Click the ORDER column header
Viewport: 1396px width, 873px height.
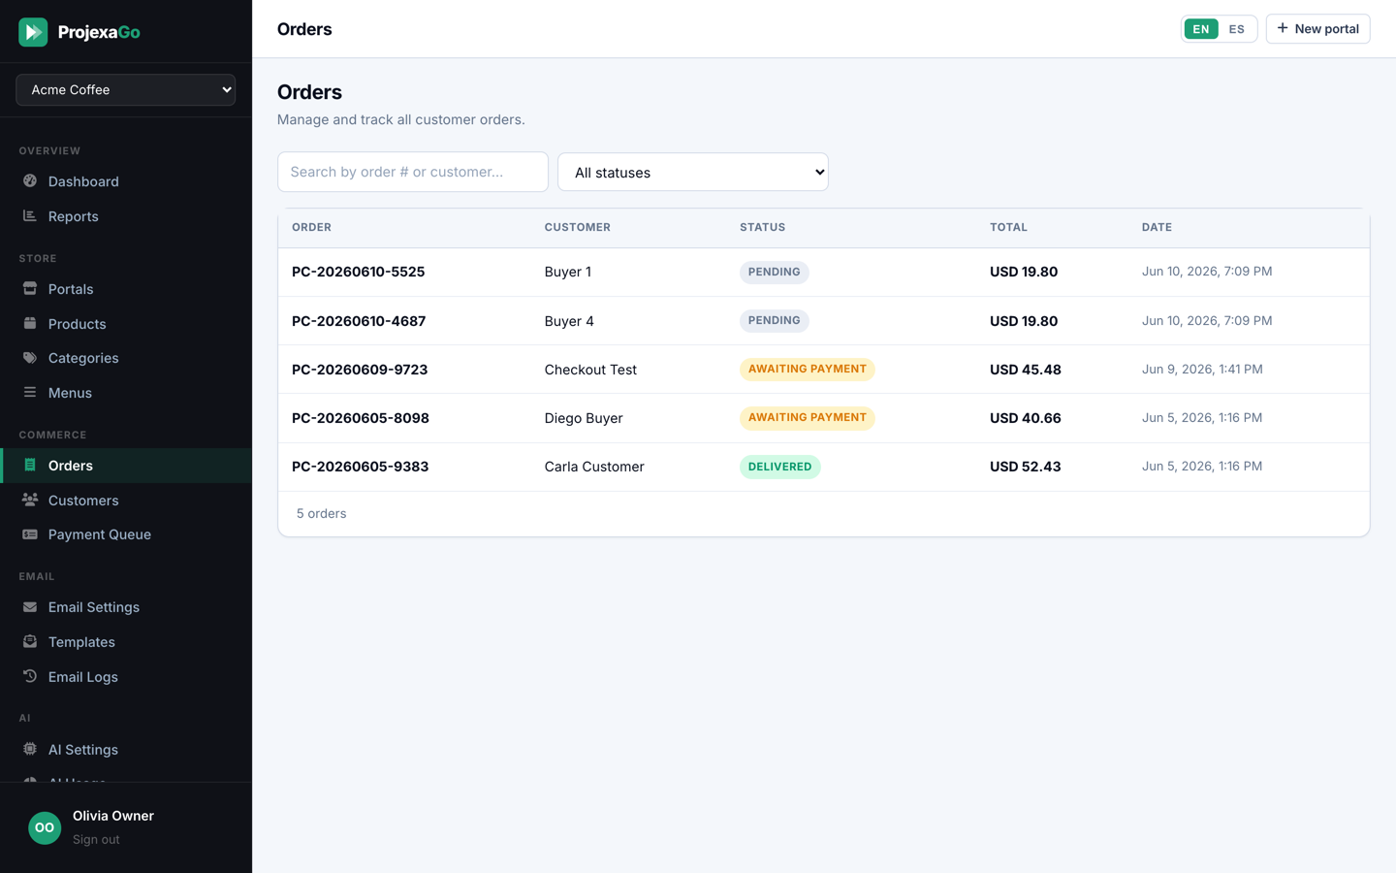click(311, 227)
